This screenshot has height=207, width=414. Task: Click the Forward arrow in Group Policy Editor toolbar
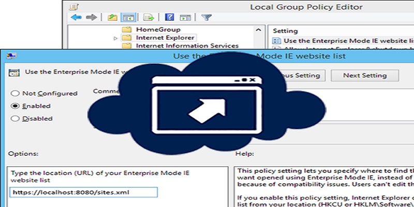92,18
